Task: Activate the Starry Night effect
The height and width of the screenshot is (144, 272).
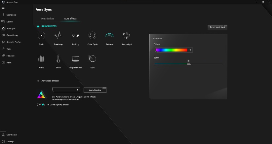Action: point(126,36)
